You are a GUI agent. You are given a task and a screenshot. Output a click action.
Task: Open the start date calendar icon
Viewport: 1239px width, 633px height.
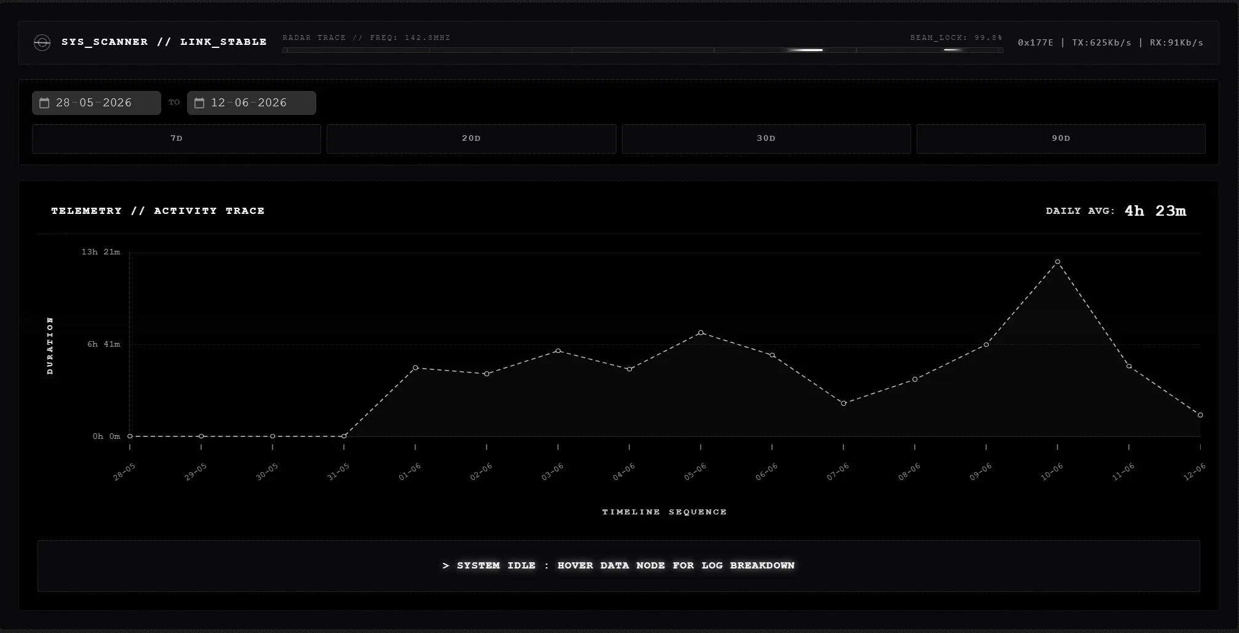(44, 103)
